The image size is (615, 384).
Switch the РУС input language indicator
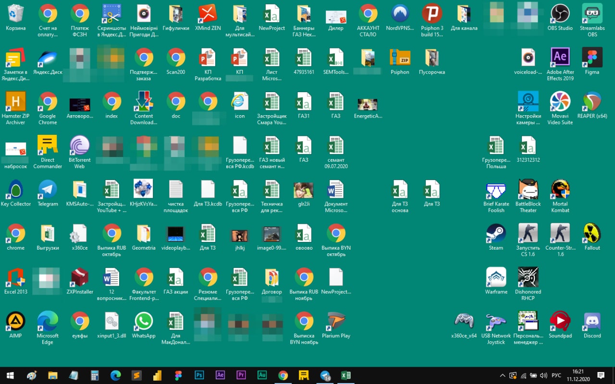pos(556,375)
